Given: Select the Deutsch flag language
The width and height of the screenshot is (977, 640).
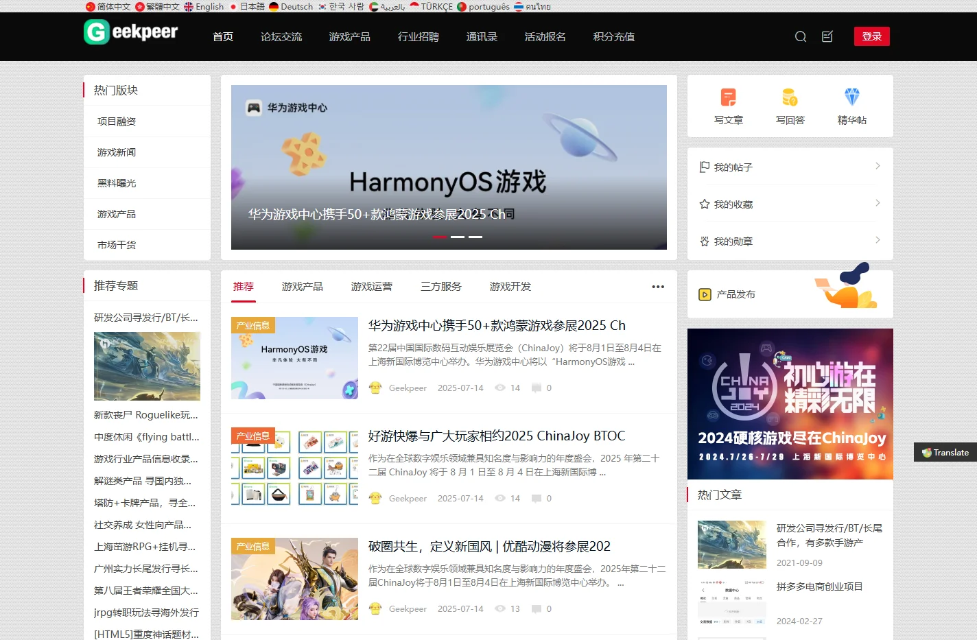Looking at the screenshot, I should (x=291, y=6).
